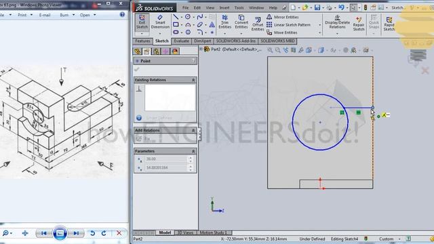The width and height of the screenshot is (434, 244).
Task: Activate Rapid Sketch tool
Action: [389, 24]
